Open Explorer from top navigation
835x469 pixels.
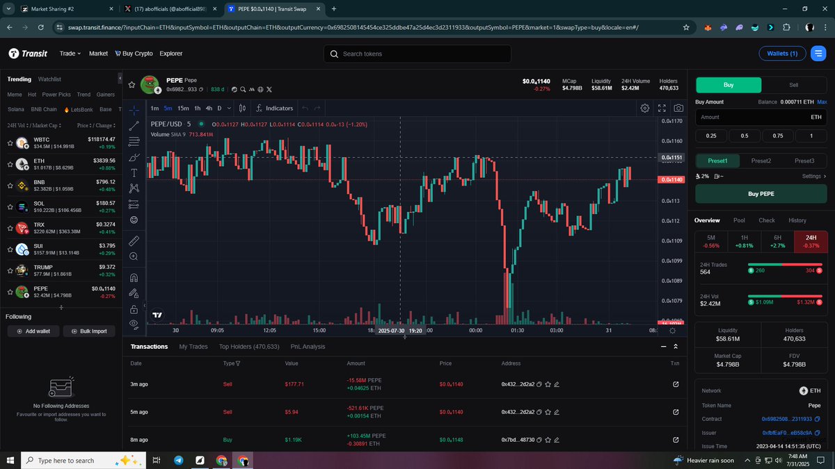[171, 54]
